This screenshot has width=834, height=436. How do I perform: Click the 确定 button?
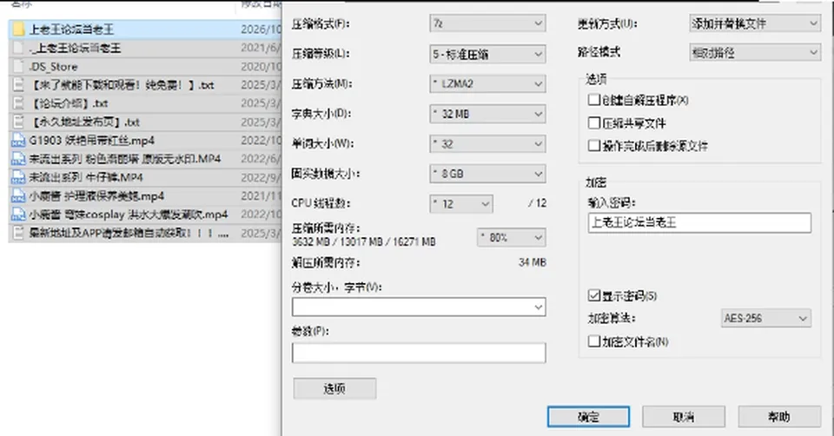(x=588, y=417)
